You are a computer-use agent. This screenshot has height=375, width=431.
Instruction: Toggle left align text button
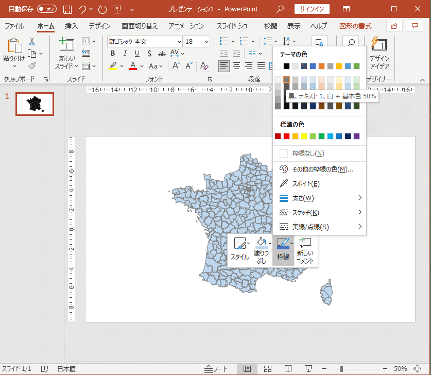224,66
